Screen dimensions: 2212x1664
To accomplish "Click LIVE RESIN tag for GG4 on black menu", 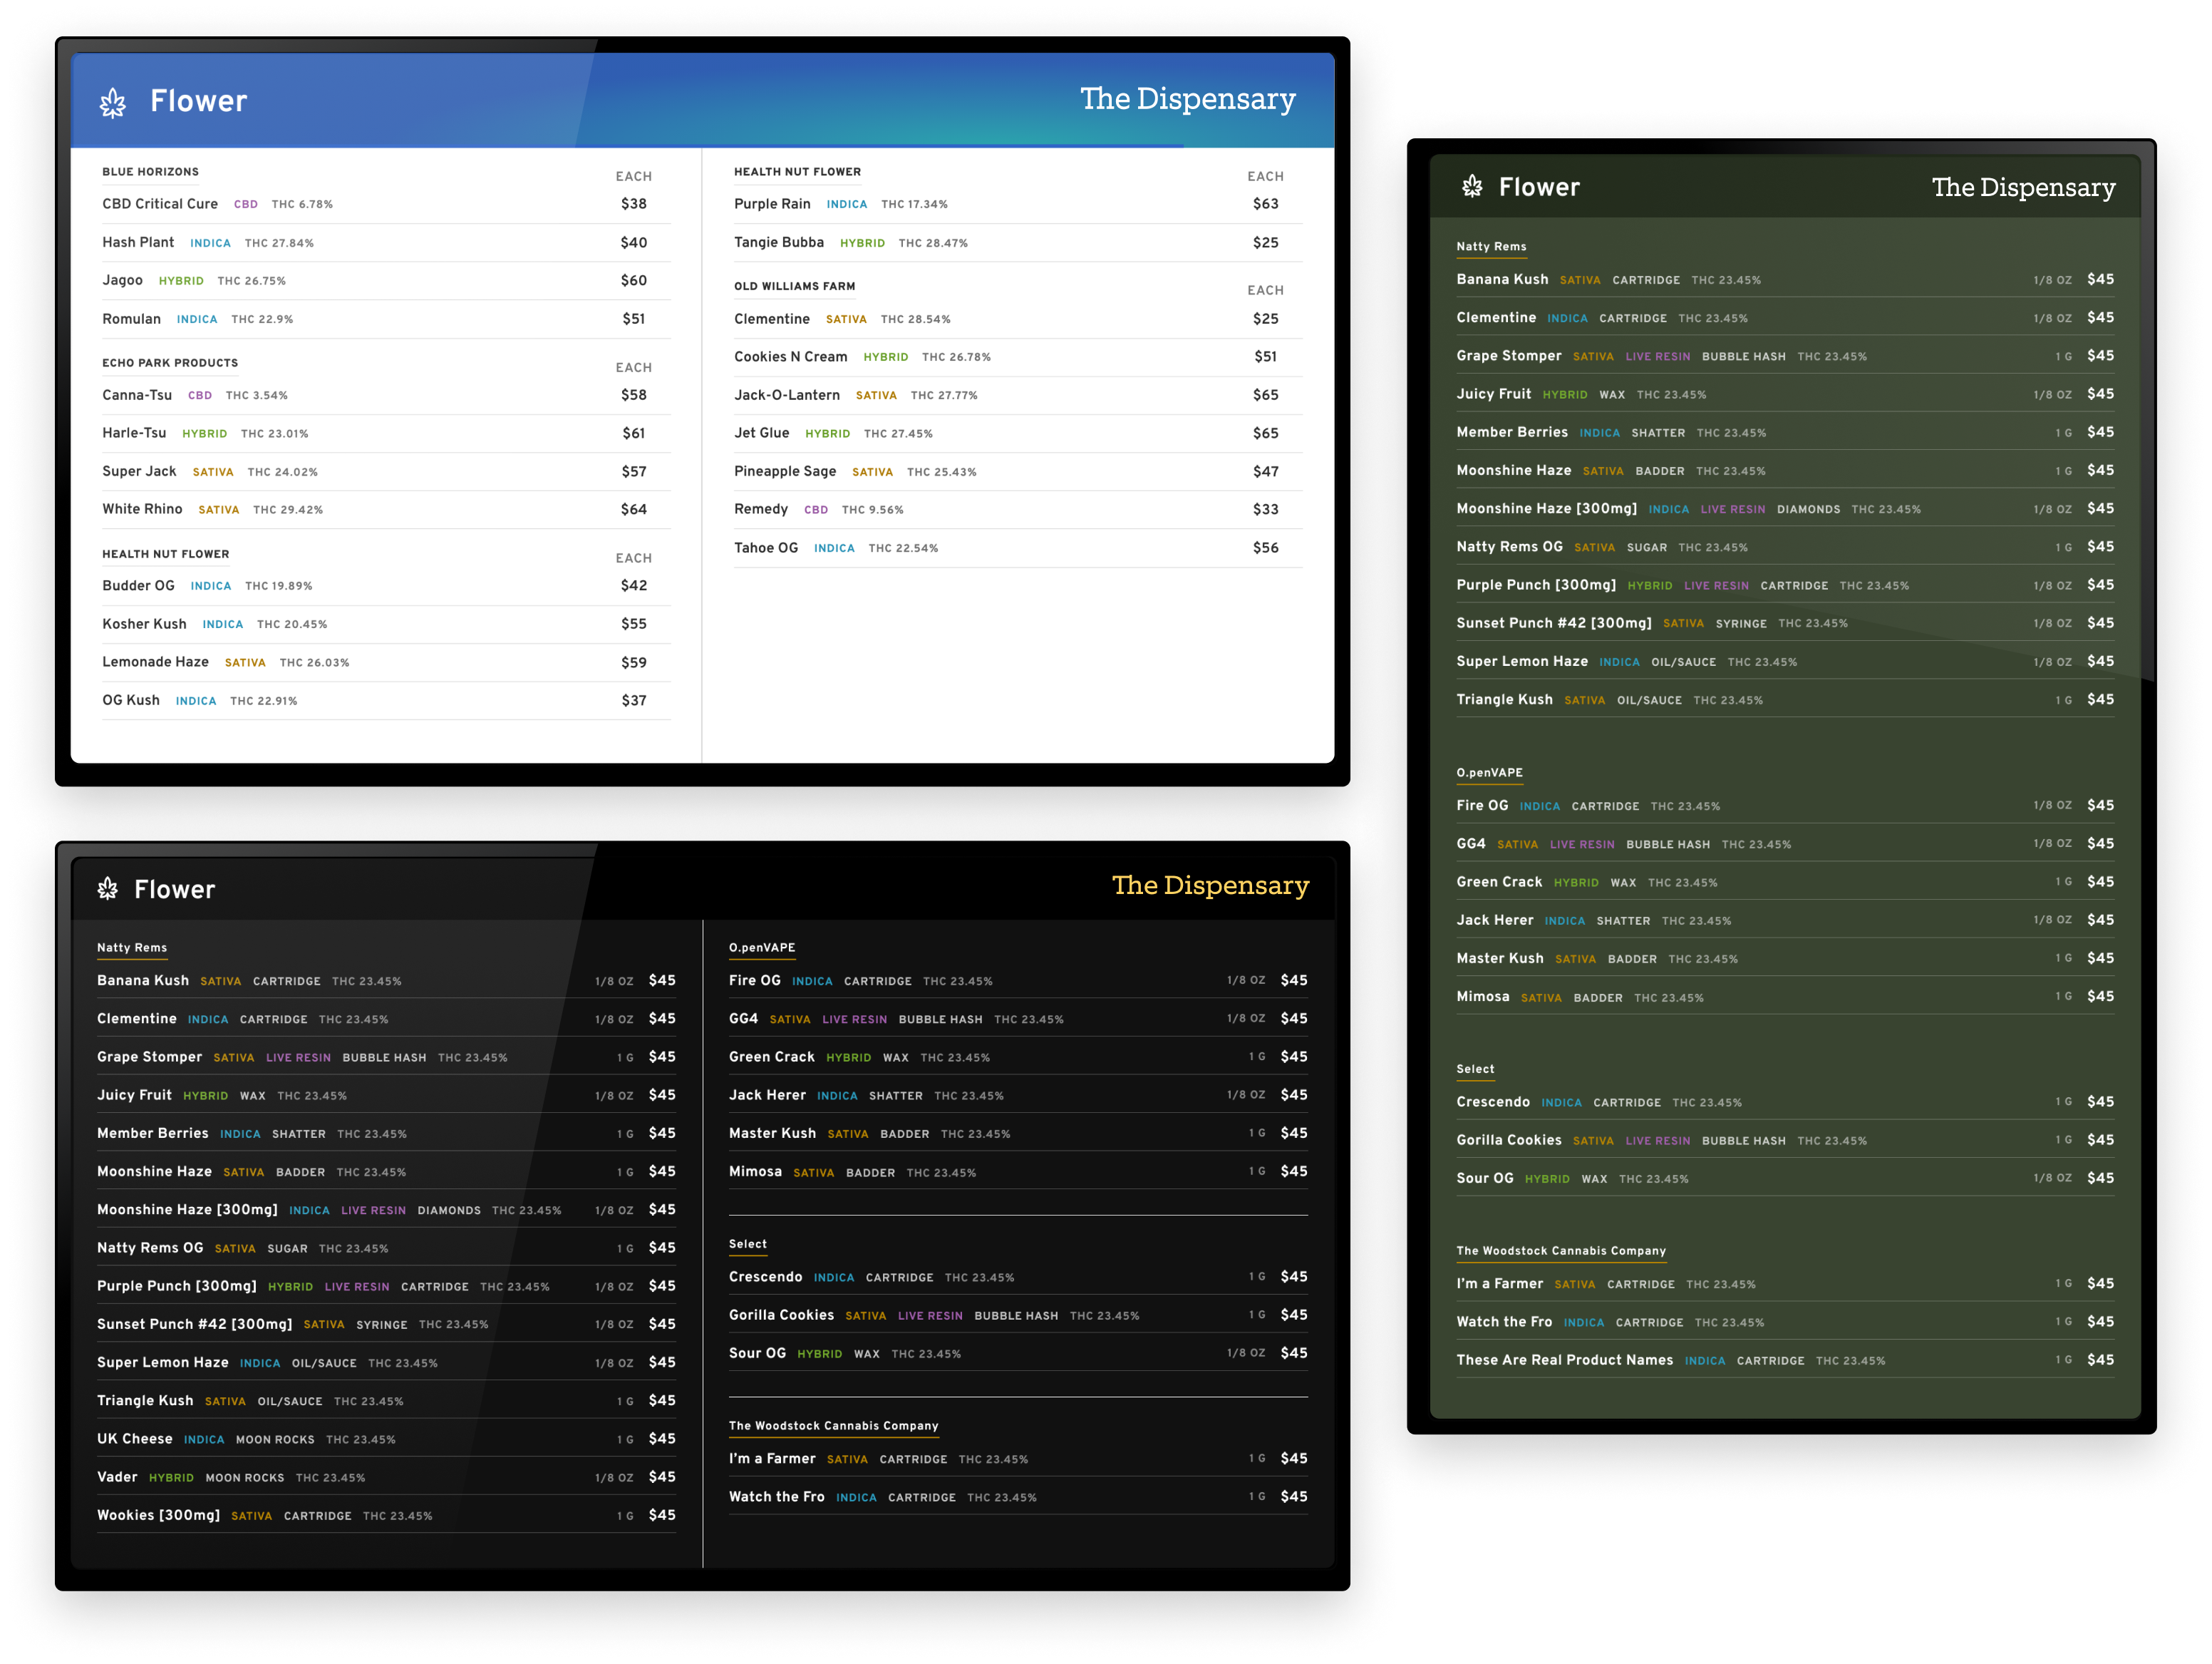I will [854, 1020].
